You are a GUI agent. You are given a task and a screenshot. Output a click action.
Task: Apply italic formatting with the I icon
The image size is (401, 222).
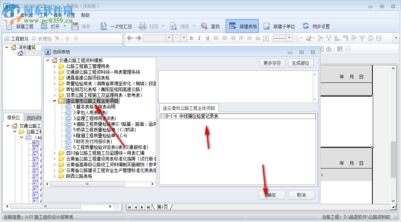pos(199,38)
